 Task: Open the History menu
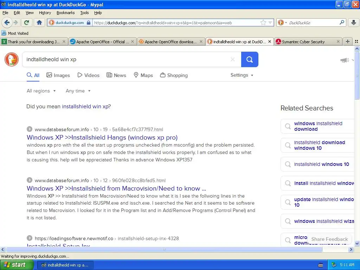click(45, 13)
